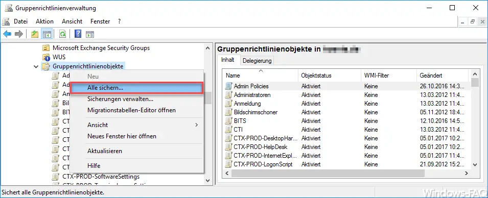
Task: Select the Microsoft Exchange Security Groups folder
Action: [101, 48]
